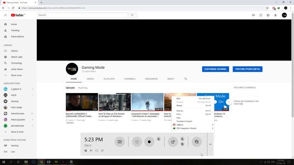Open account avatar menu in the YouTube header
This screenshot has height=165, width=294.
click(x=284, y=15)
